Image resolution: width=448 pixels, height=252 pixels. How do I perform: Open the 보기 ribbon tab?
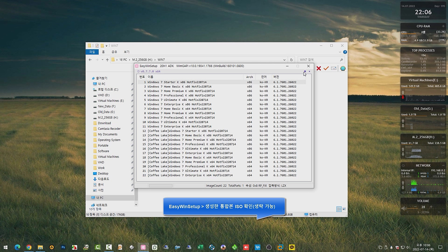[126, 52]
